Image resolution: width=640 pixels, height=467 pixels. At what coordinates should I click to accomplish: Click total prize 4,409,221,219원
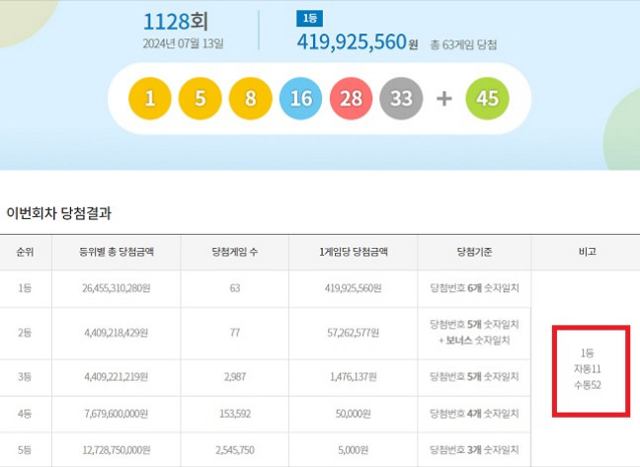click(x=117, y=377)
